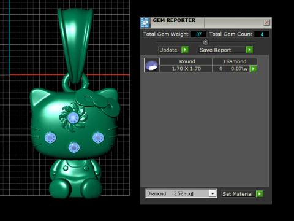Select the gem in the flower setting

(73, 118)
